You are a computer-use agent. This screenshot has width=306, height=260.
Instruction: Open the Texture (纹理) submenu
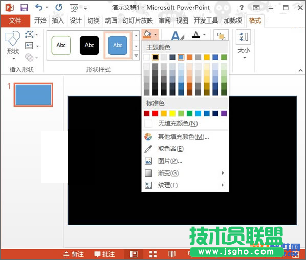tap(185, 185)
